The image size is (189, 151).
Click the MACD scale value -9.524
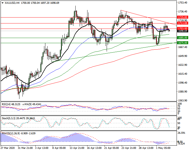point(181,143)
